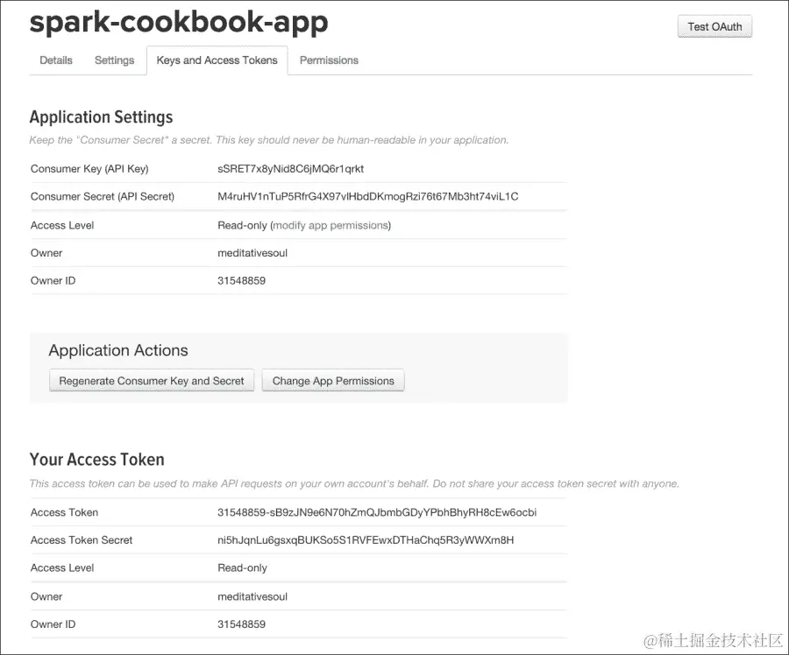
Task: Click the Access Token Secret value starting ni5hJqnLu6
Action: (x=366, y=540)
